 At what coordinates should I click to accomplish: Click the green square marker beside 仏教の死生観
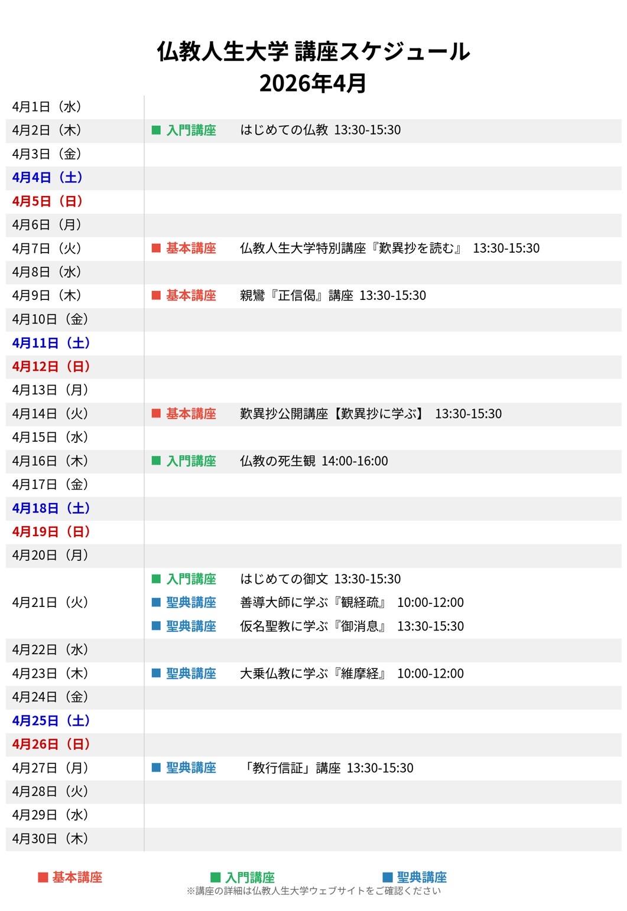156,461
